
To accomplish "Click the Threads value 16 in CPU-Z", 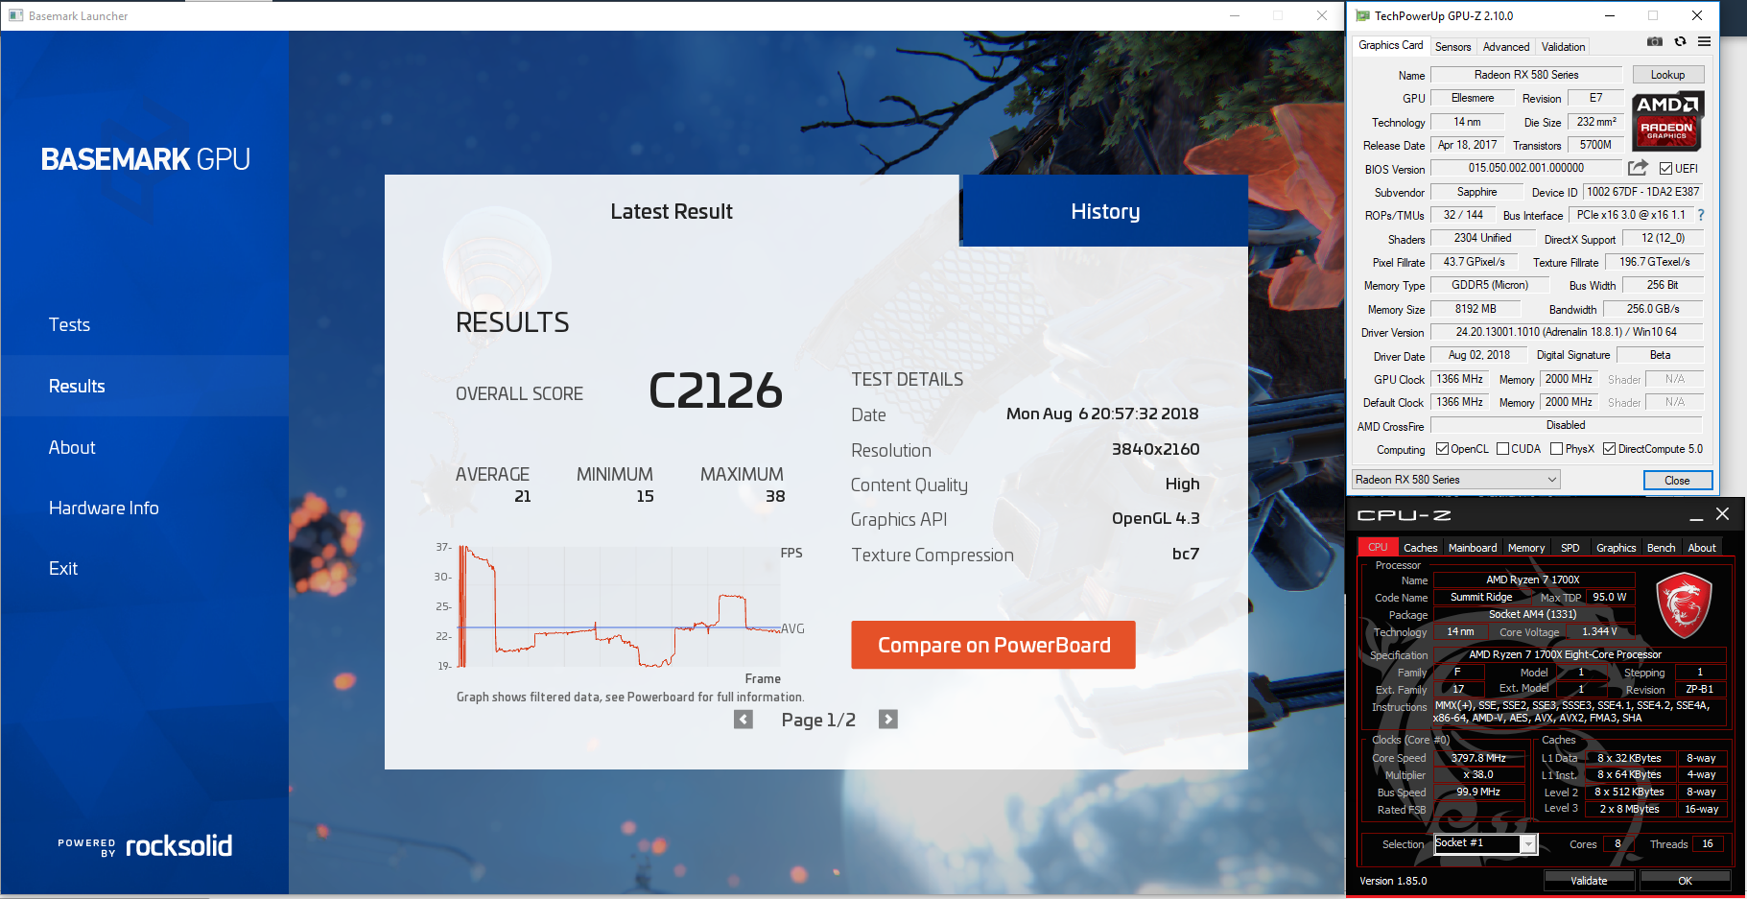I will pyautogui.click(x=1708, y=844).
